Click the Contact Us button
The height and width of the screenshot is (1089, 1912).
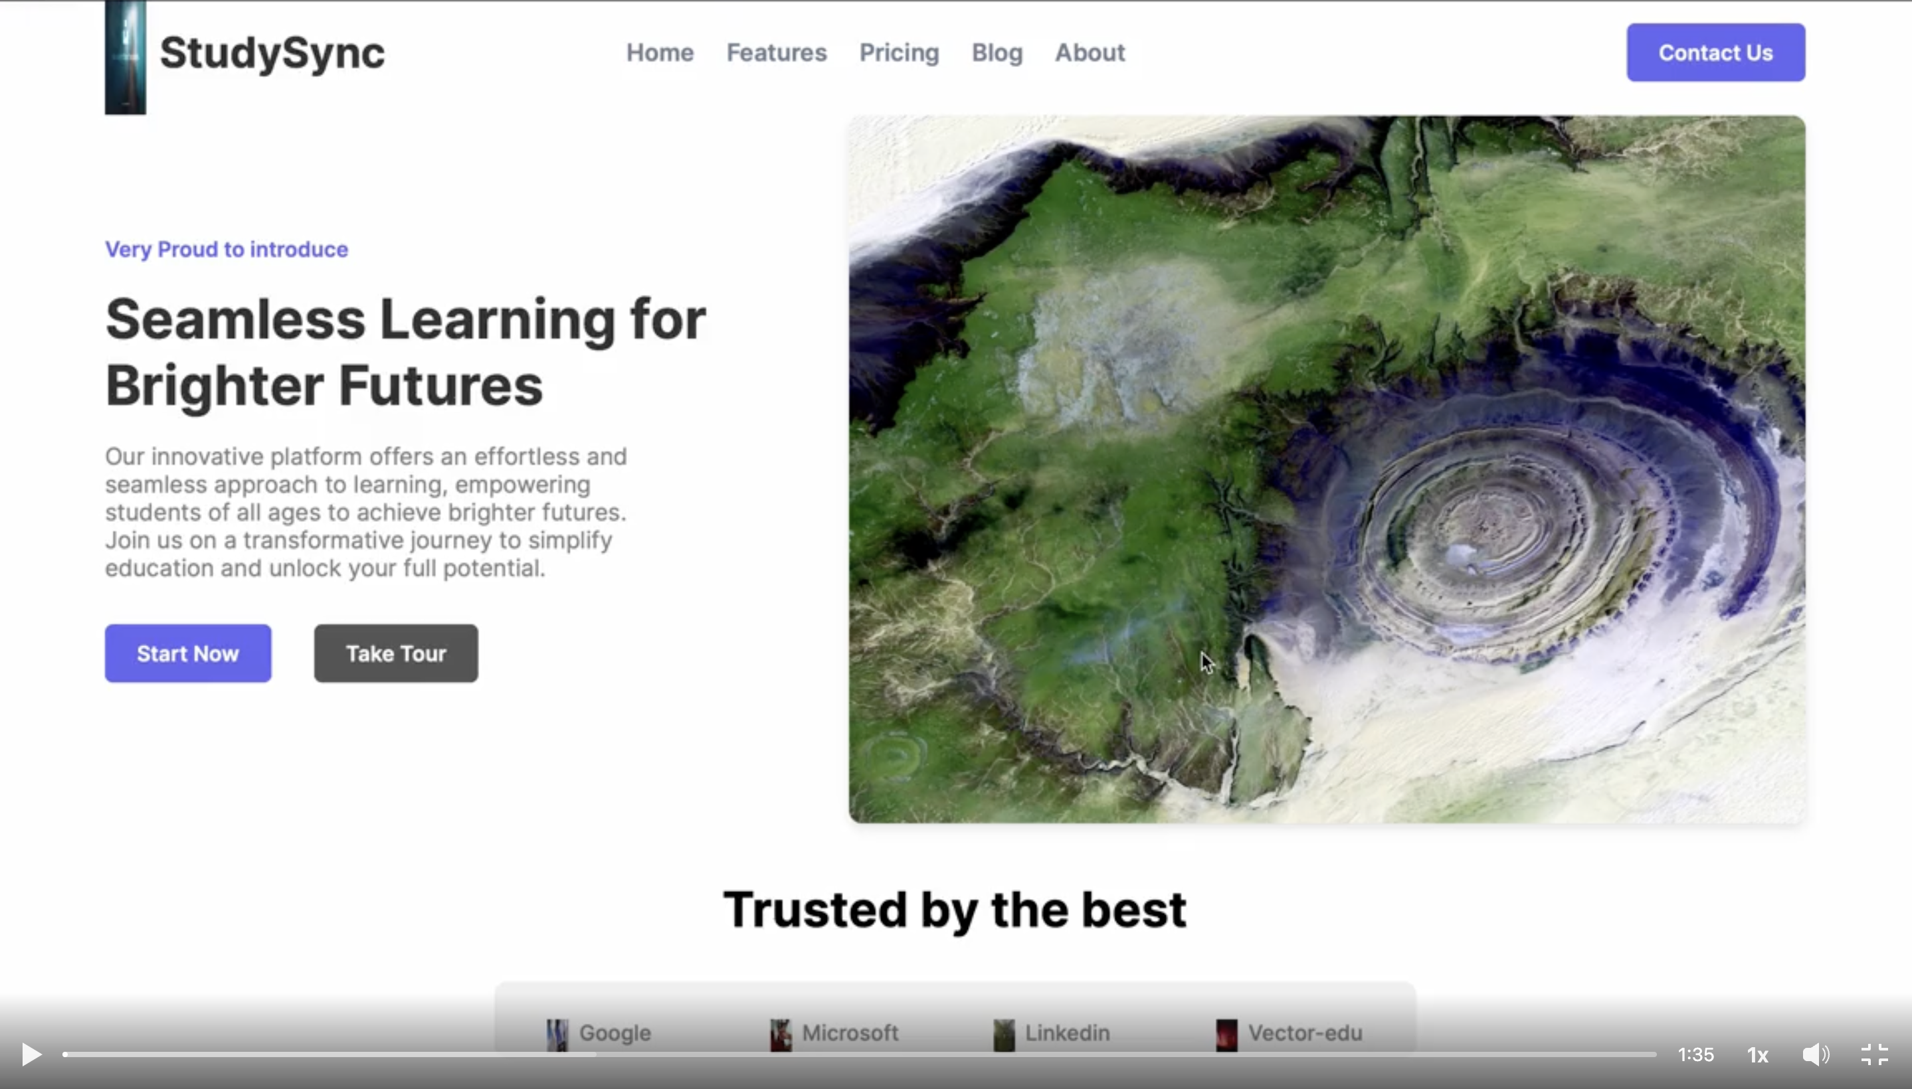click(1715, 52)
